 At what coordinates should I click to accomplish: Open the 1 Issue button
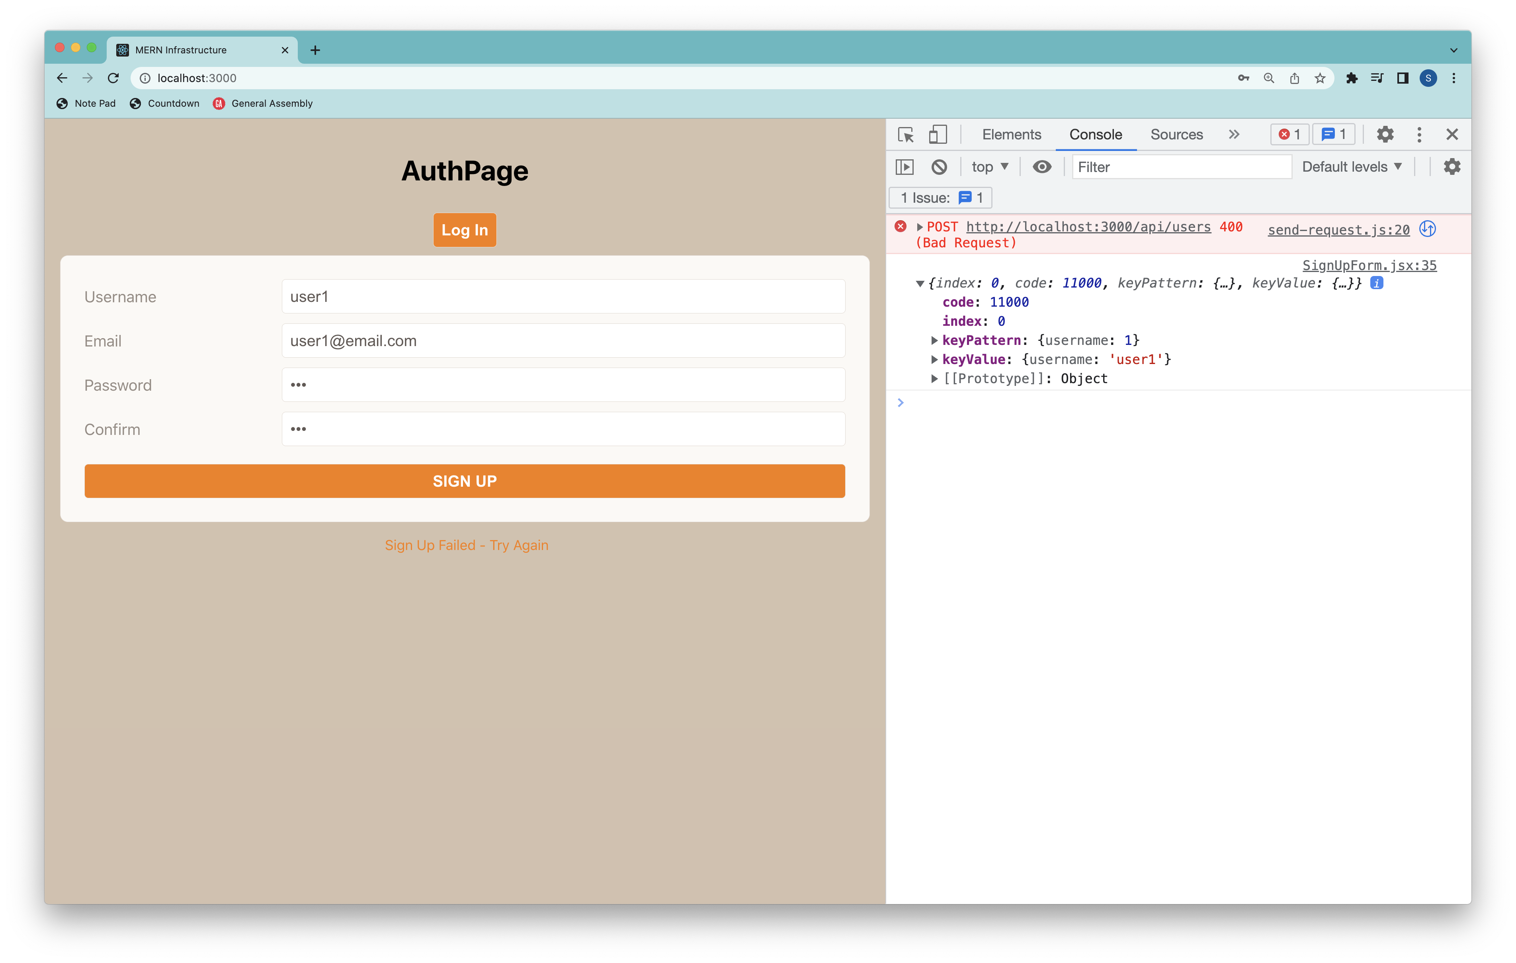tap(941, 198)
